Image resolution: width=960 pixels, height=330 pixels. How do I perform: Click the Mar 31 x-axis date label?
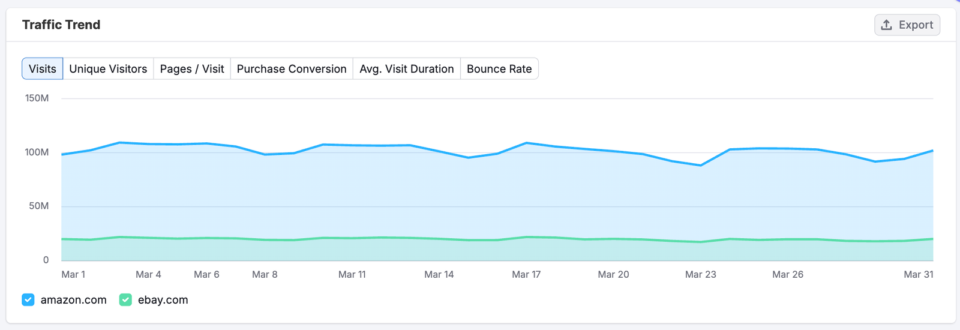(x=918, y=274)
